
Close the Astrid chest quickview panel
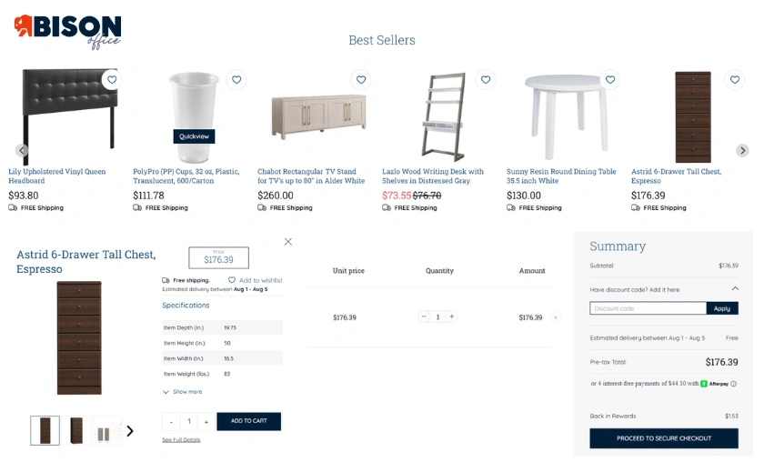288,242
